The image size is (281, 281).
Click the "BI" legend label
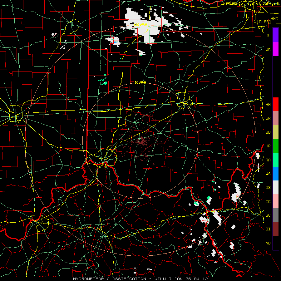tap(268, 229)
